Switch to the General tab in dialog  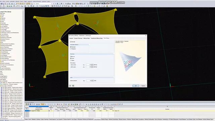point(71,38)
